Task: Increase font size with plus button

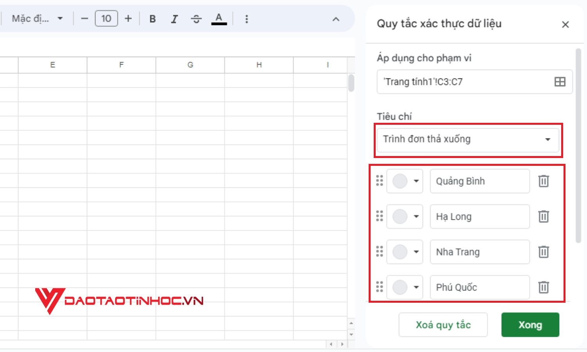Action: pos(128,19)
